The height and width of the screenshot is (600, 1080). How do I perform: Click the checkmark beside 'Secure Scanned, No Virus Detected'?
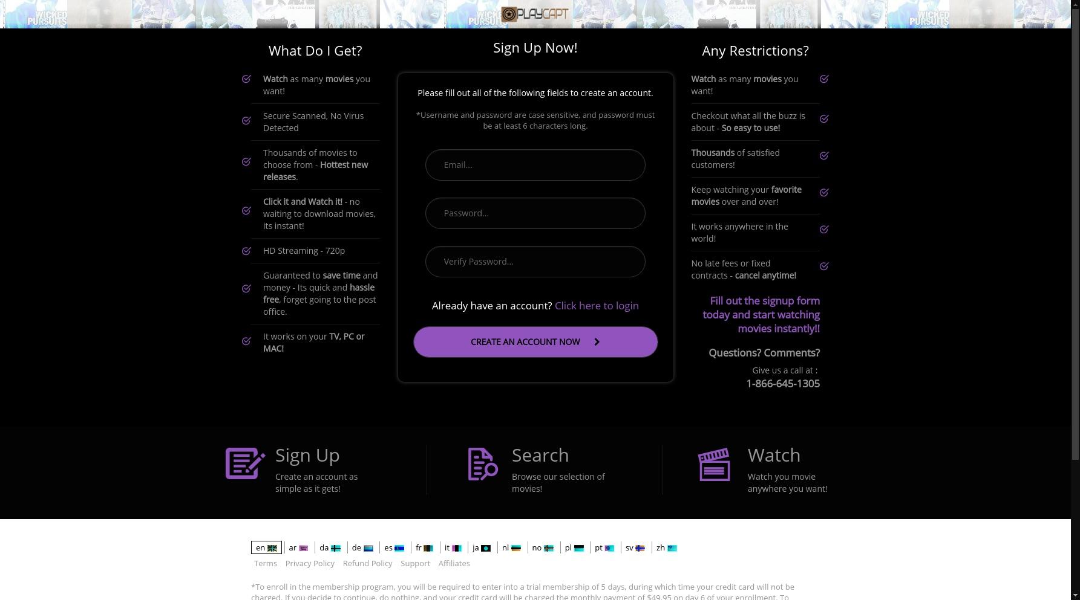pos(246,121)
